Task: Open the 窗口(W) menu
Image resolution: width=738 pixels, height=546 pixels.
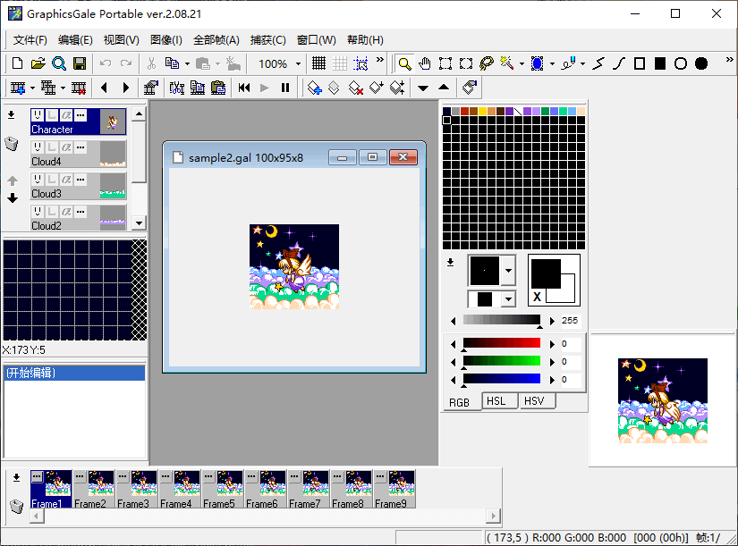Action: tap(317, 40)
